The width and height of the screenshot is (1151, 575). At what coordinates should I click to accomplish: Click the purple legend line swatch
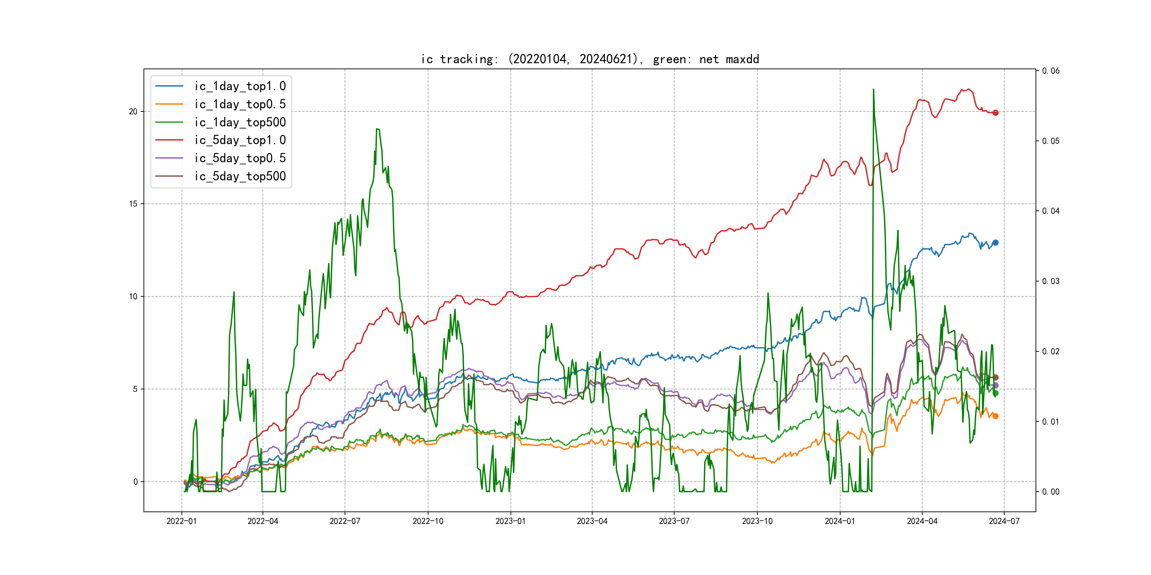click(169, 158)
